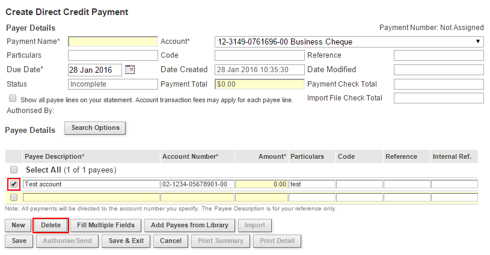This screenshot has height=255, width=490.
Task: Open Fill Multiple Fields
Action: click(x=106, y=226)
